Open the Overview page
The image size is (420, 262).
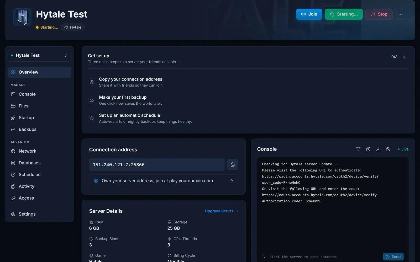39,72
